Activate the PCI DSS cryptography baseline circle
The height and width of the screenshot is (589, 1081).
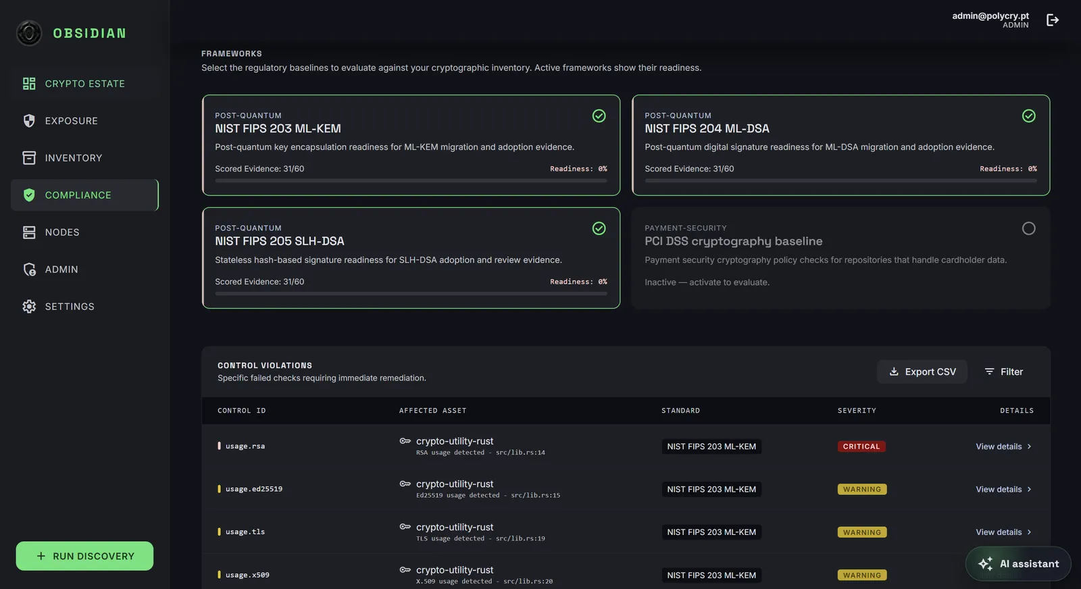point(1028,228)
